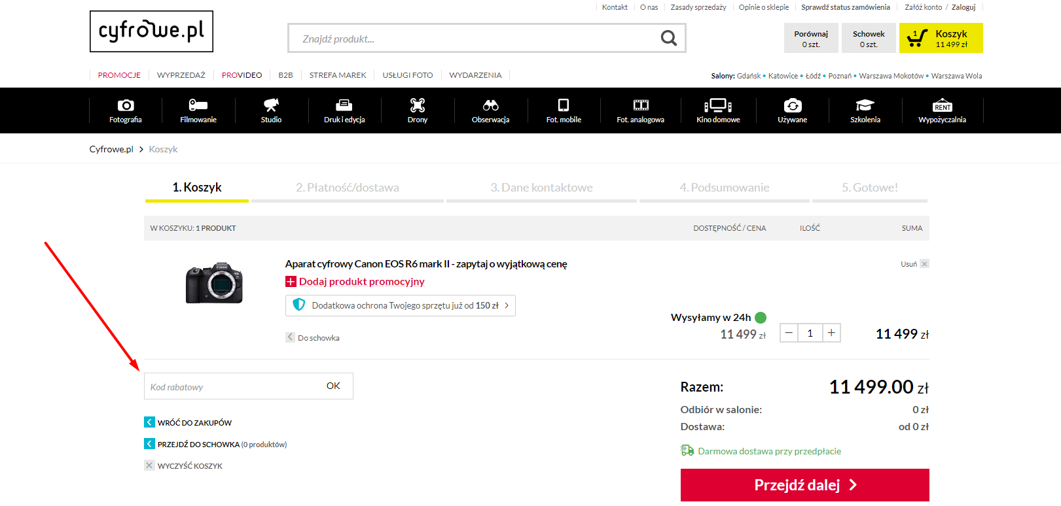Open the PROVIDEO menu item
This screenshot has width=1061, height=506.
point(242,75)
